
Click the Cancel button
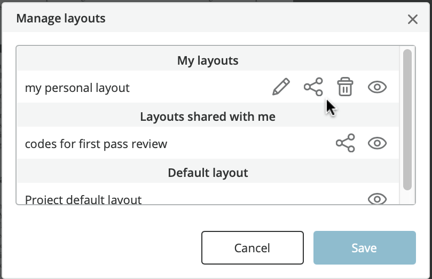(253, 248)
